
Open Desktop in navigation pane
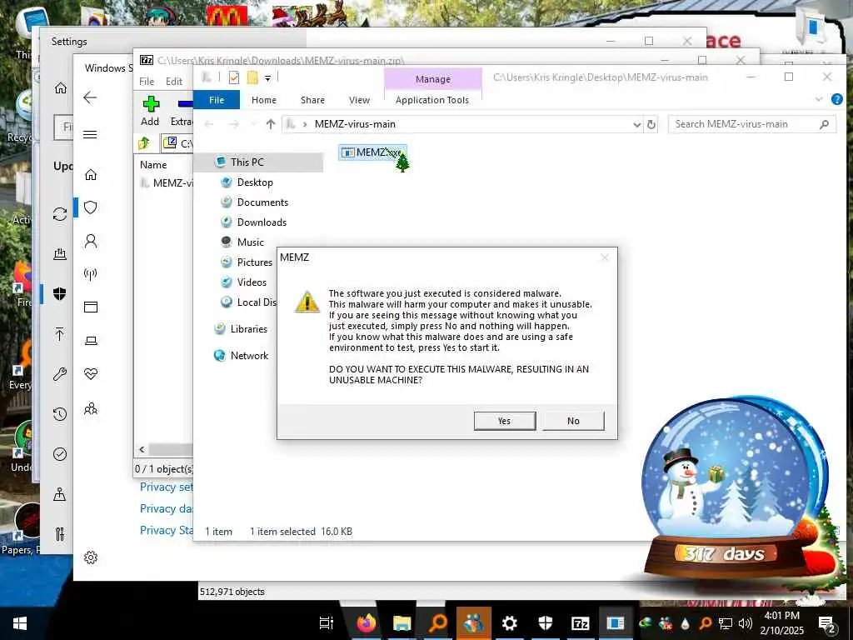(x=255, y=182)
